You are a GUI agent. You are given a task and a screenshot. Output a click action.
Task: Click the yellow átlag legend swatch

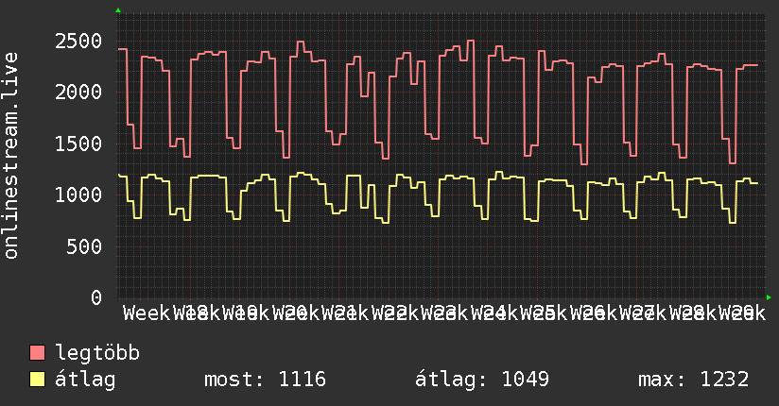click(37, 380)
